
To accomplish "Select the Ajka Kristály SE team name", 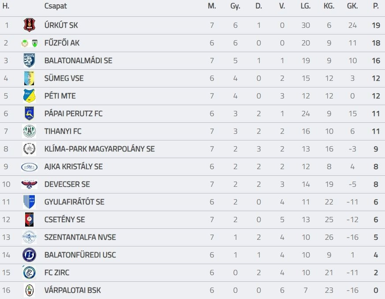I will pyautogui.click(x=73, y=167).
